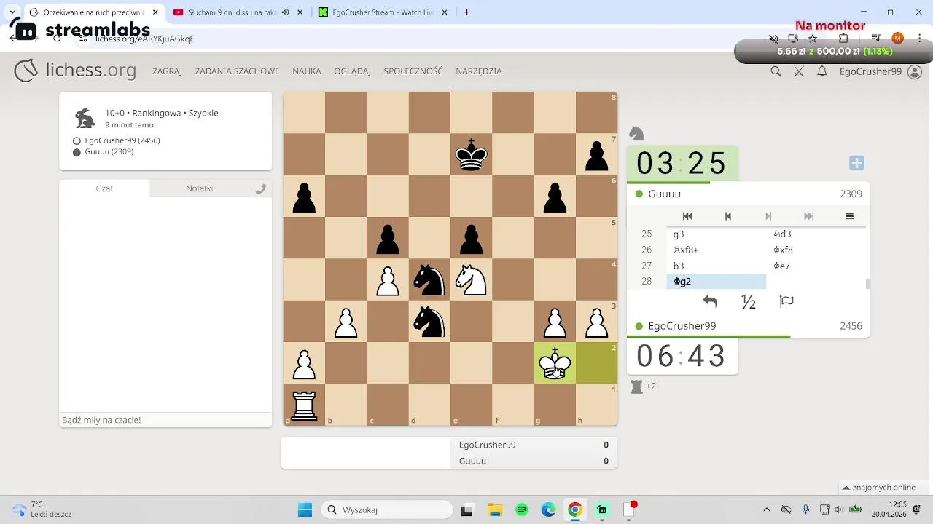
Task: Propose a takeback with arrow icon
Action: [711, 301]
